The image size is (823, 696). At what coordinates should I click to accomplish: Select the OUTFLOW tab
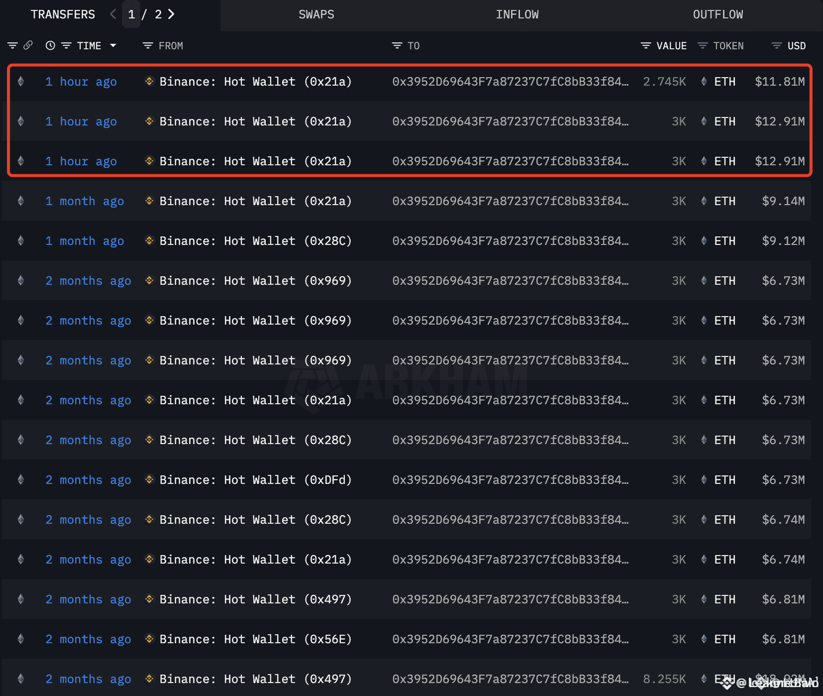(718, 14)
